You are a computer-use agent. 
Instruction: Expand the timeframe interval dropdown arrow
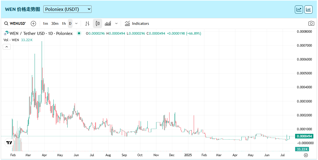tap(76, 23)
